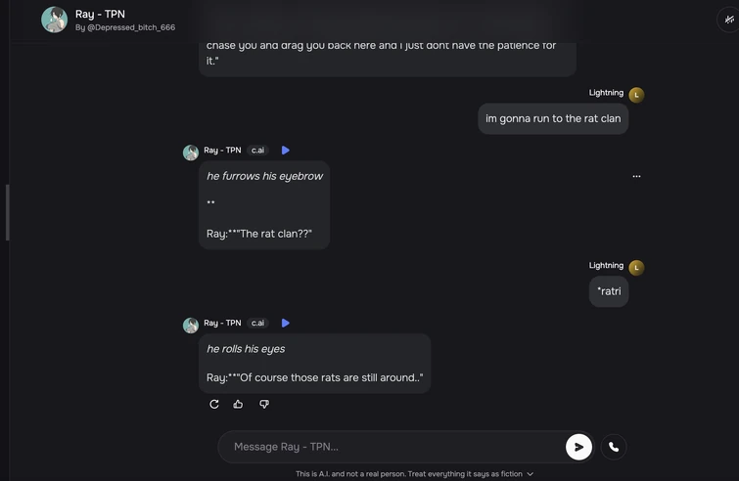Viewport: 739px width, 481px height.
Task: Click the "Message Ray - TPN..." input field
Action: (x=392, y=447)
